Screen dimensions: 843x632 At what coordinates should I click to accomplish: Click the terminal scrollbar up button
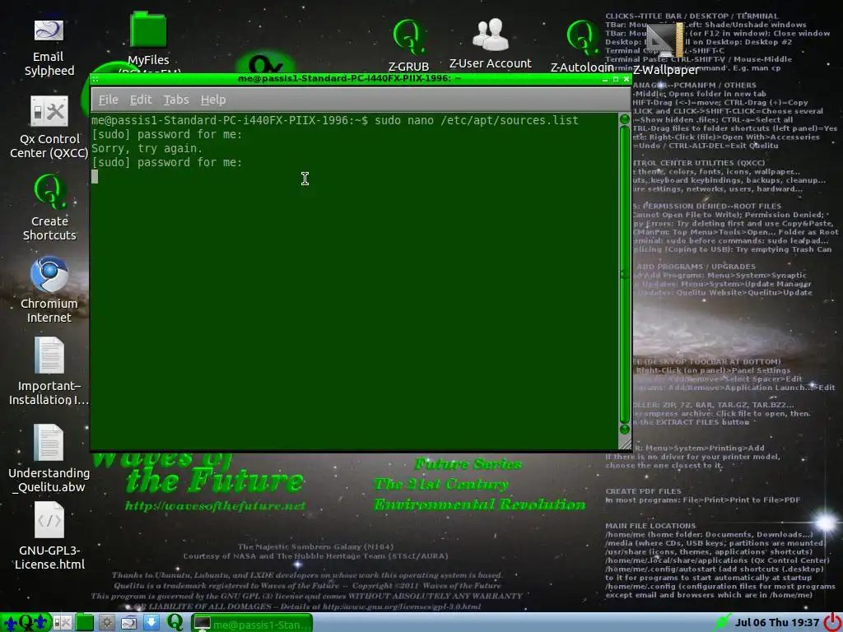click(624, 118)
